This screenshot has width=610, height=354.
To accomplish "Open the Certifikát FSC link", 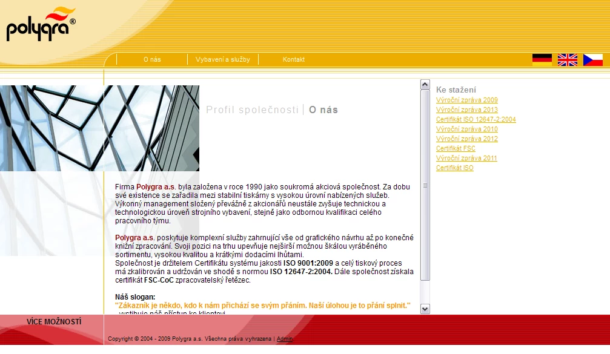I will [456, 148].
